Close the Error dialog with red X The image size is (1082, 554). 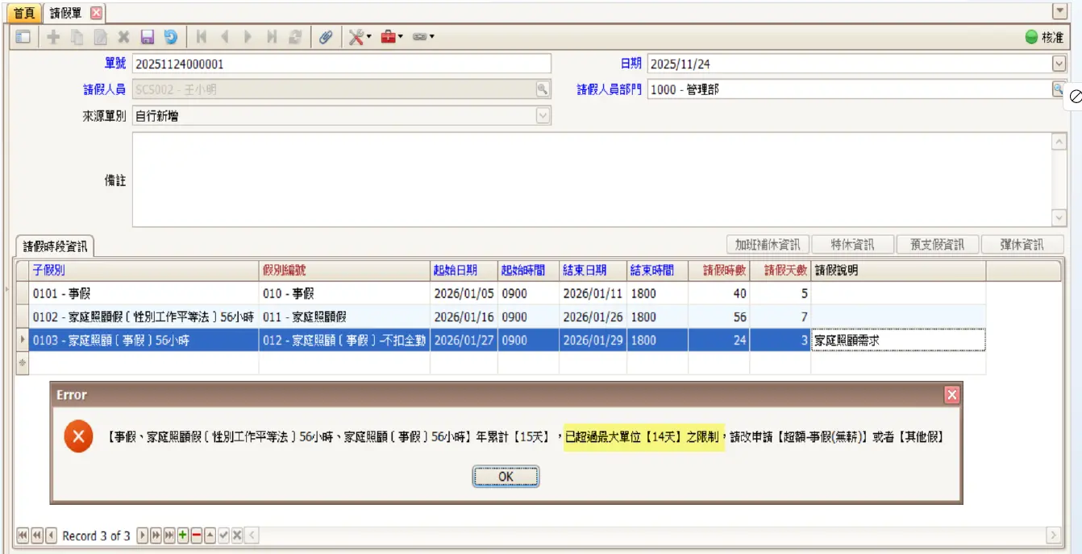951,395
